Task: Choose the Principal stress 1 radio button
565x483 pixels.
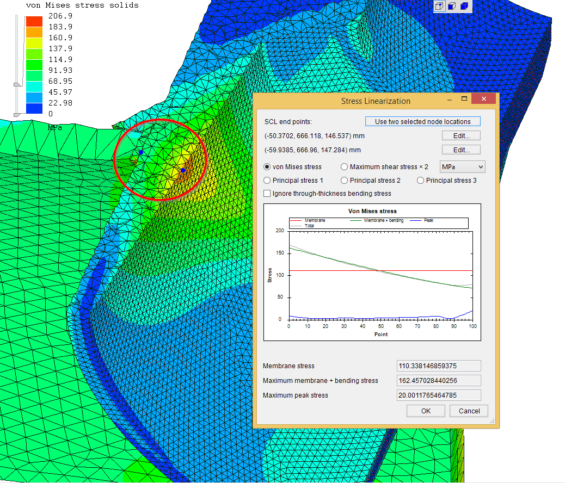Action: (267, 181)
